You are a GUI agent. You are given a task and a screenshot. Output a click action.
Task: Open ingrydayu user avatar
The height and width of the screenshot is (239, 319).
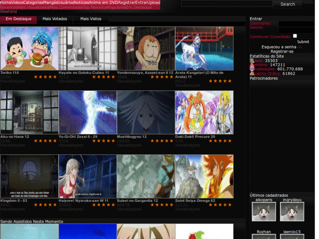click(x=292, y=212)
